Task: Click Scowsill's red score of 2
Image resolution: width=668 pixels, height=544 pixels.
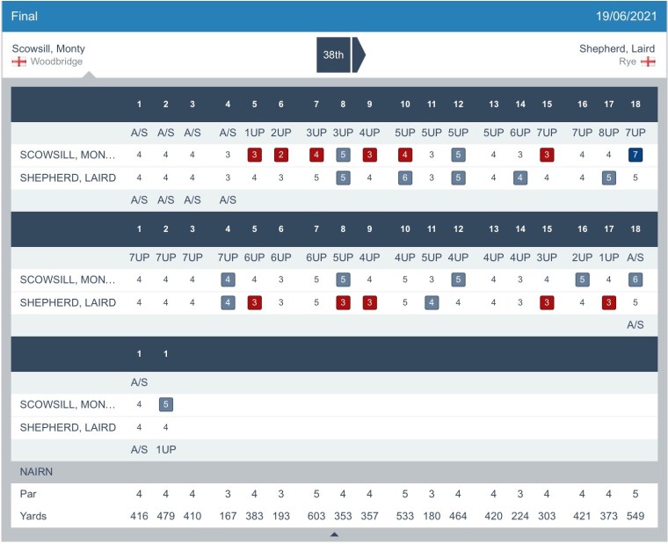Action: pos(280,155)
